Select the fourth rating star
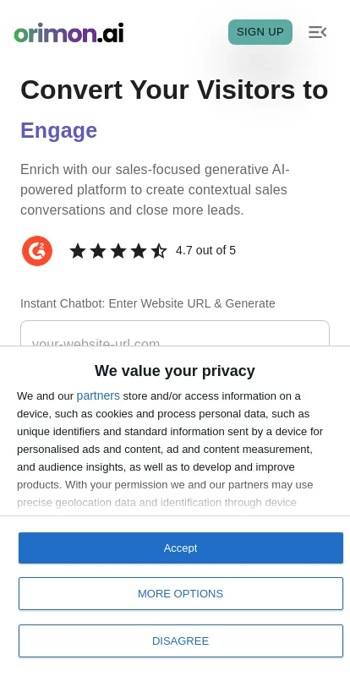The width and height of the screenshot is (350, 676). 139,250
